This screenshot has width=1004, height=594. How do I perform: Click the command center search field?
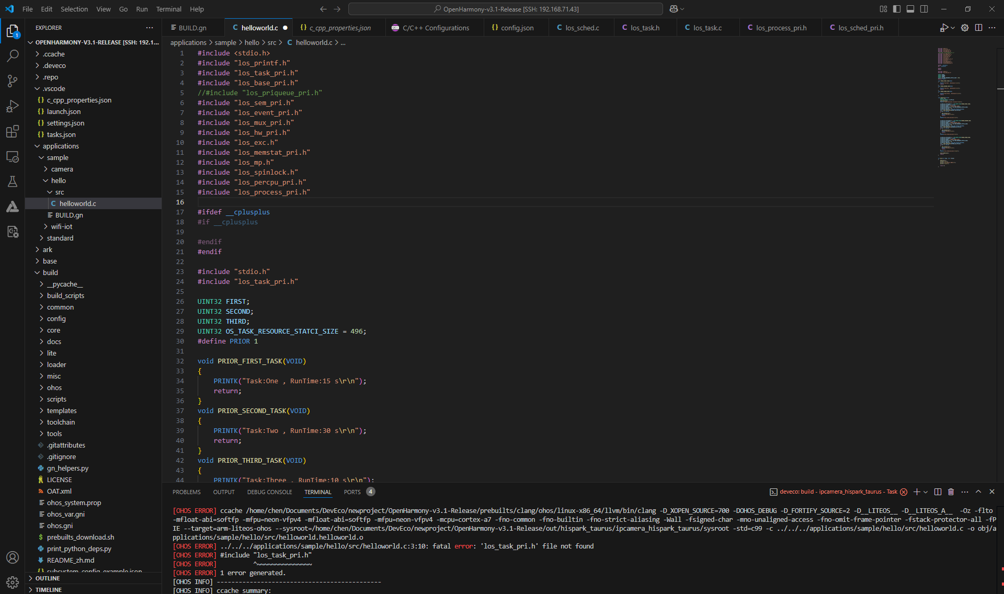506,9
